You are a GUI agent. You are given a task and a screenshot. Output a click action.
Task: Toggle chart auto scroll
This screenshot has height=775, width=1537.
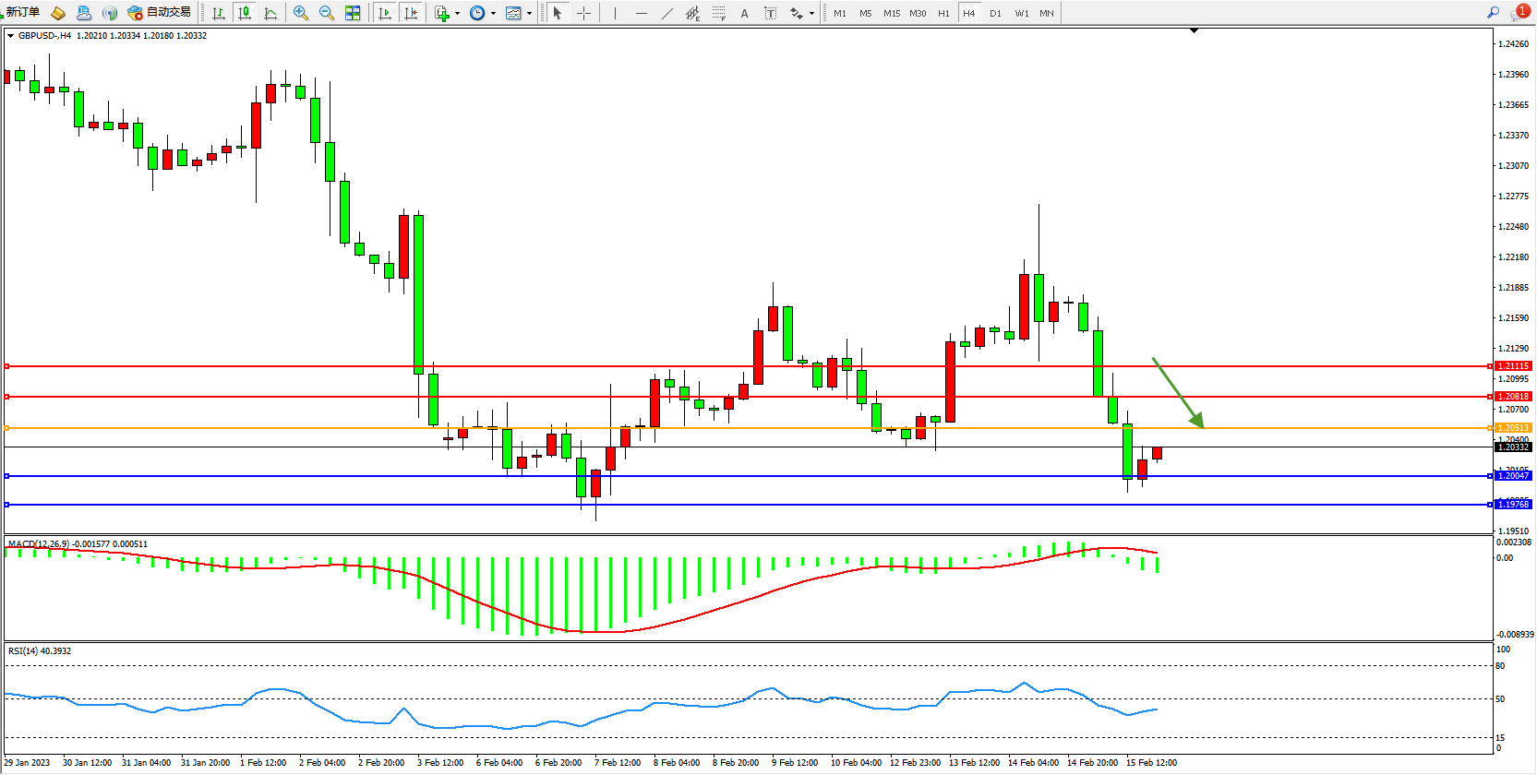click(385, 13)
